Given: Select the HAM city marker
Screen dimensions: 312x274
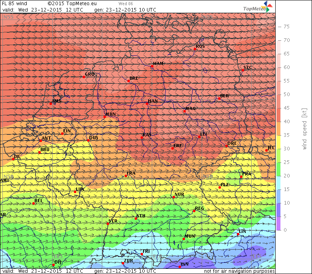Looking at the screenshot, I should tap(152, 67).
